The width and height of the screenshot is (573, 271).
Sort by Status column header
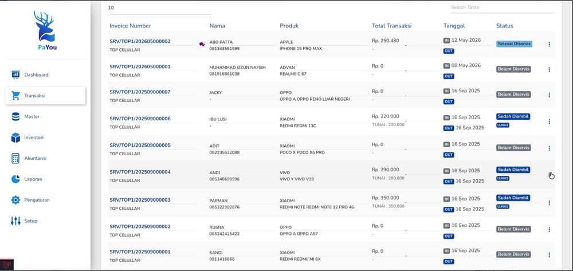[x=505, y=26]
